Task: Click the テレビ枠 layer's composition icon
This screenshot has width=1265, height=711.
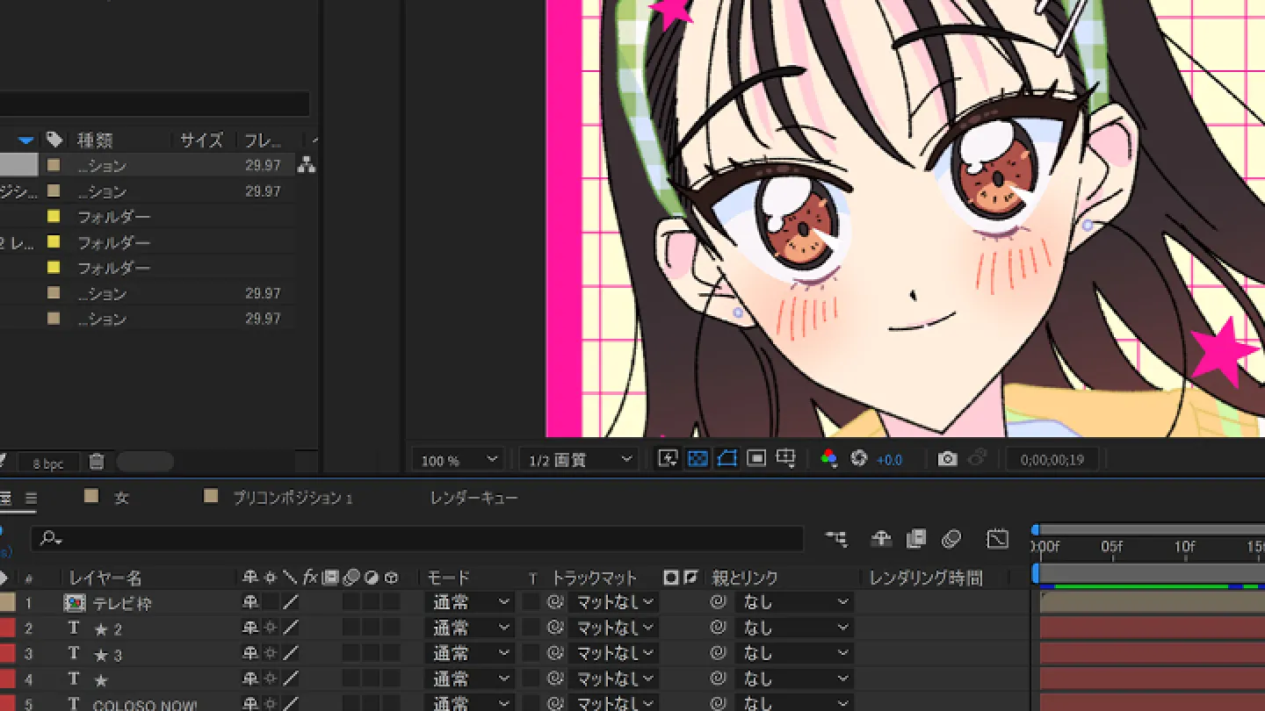Action: coord(75,603)
